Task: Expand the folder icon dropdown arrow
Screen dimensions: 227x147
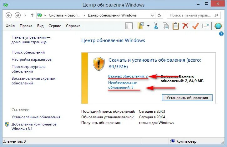Action: click(x=149, y=26)
